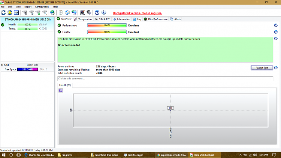Click the 'more than 1000 days' lifetime value
The height and width of the screenshot is (158, 281).
pos(108,70)
